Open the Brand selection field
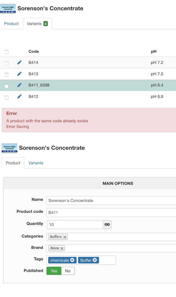The height and width of the screenshot is (297, 176). pyautogui.click(x=121, y=248)
